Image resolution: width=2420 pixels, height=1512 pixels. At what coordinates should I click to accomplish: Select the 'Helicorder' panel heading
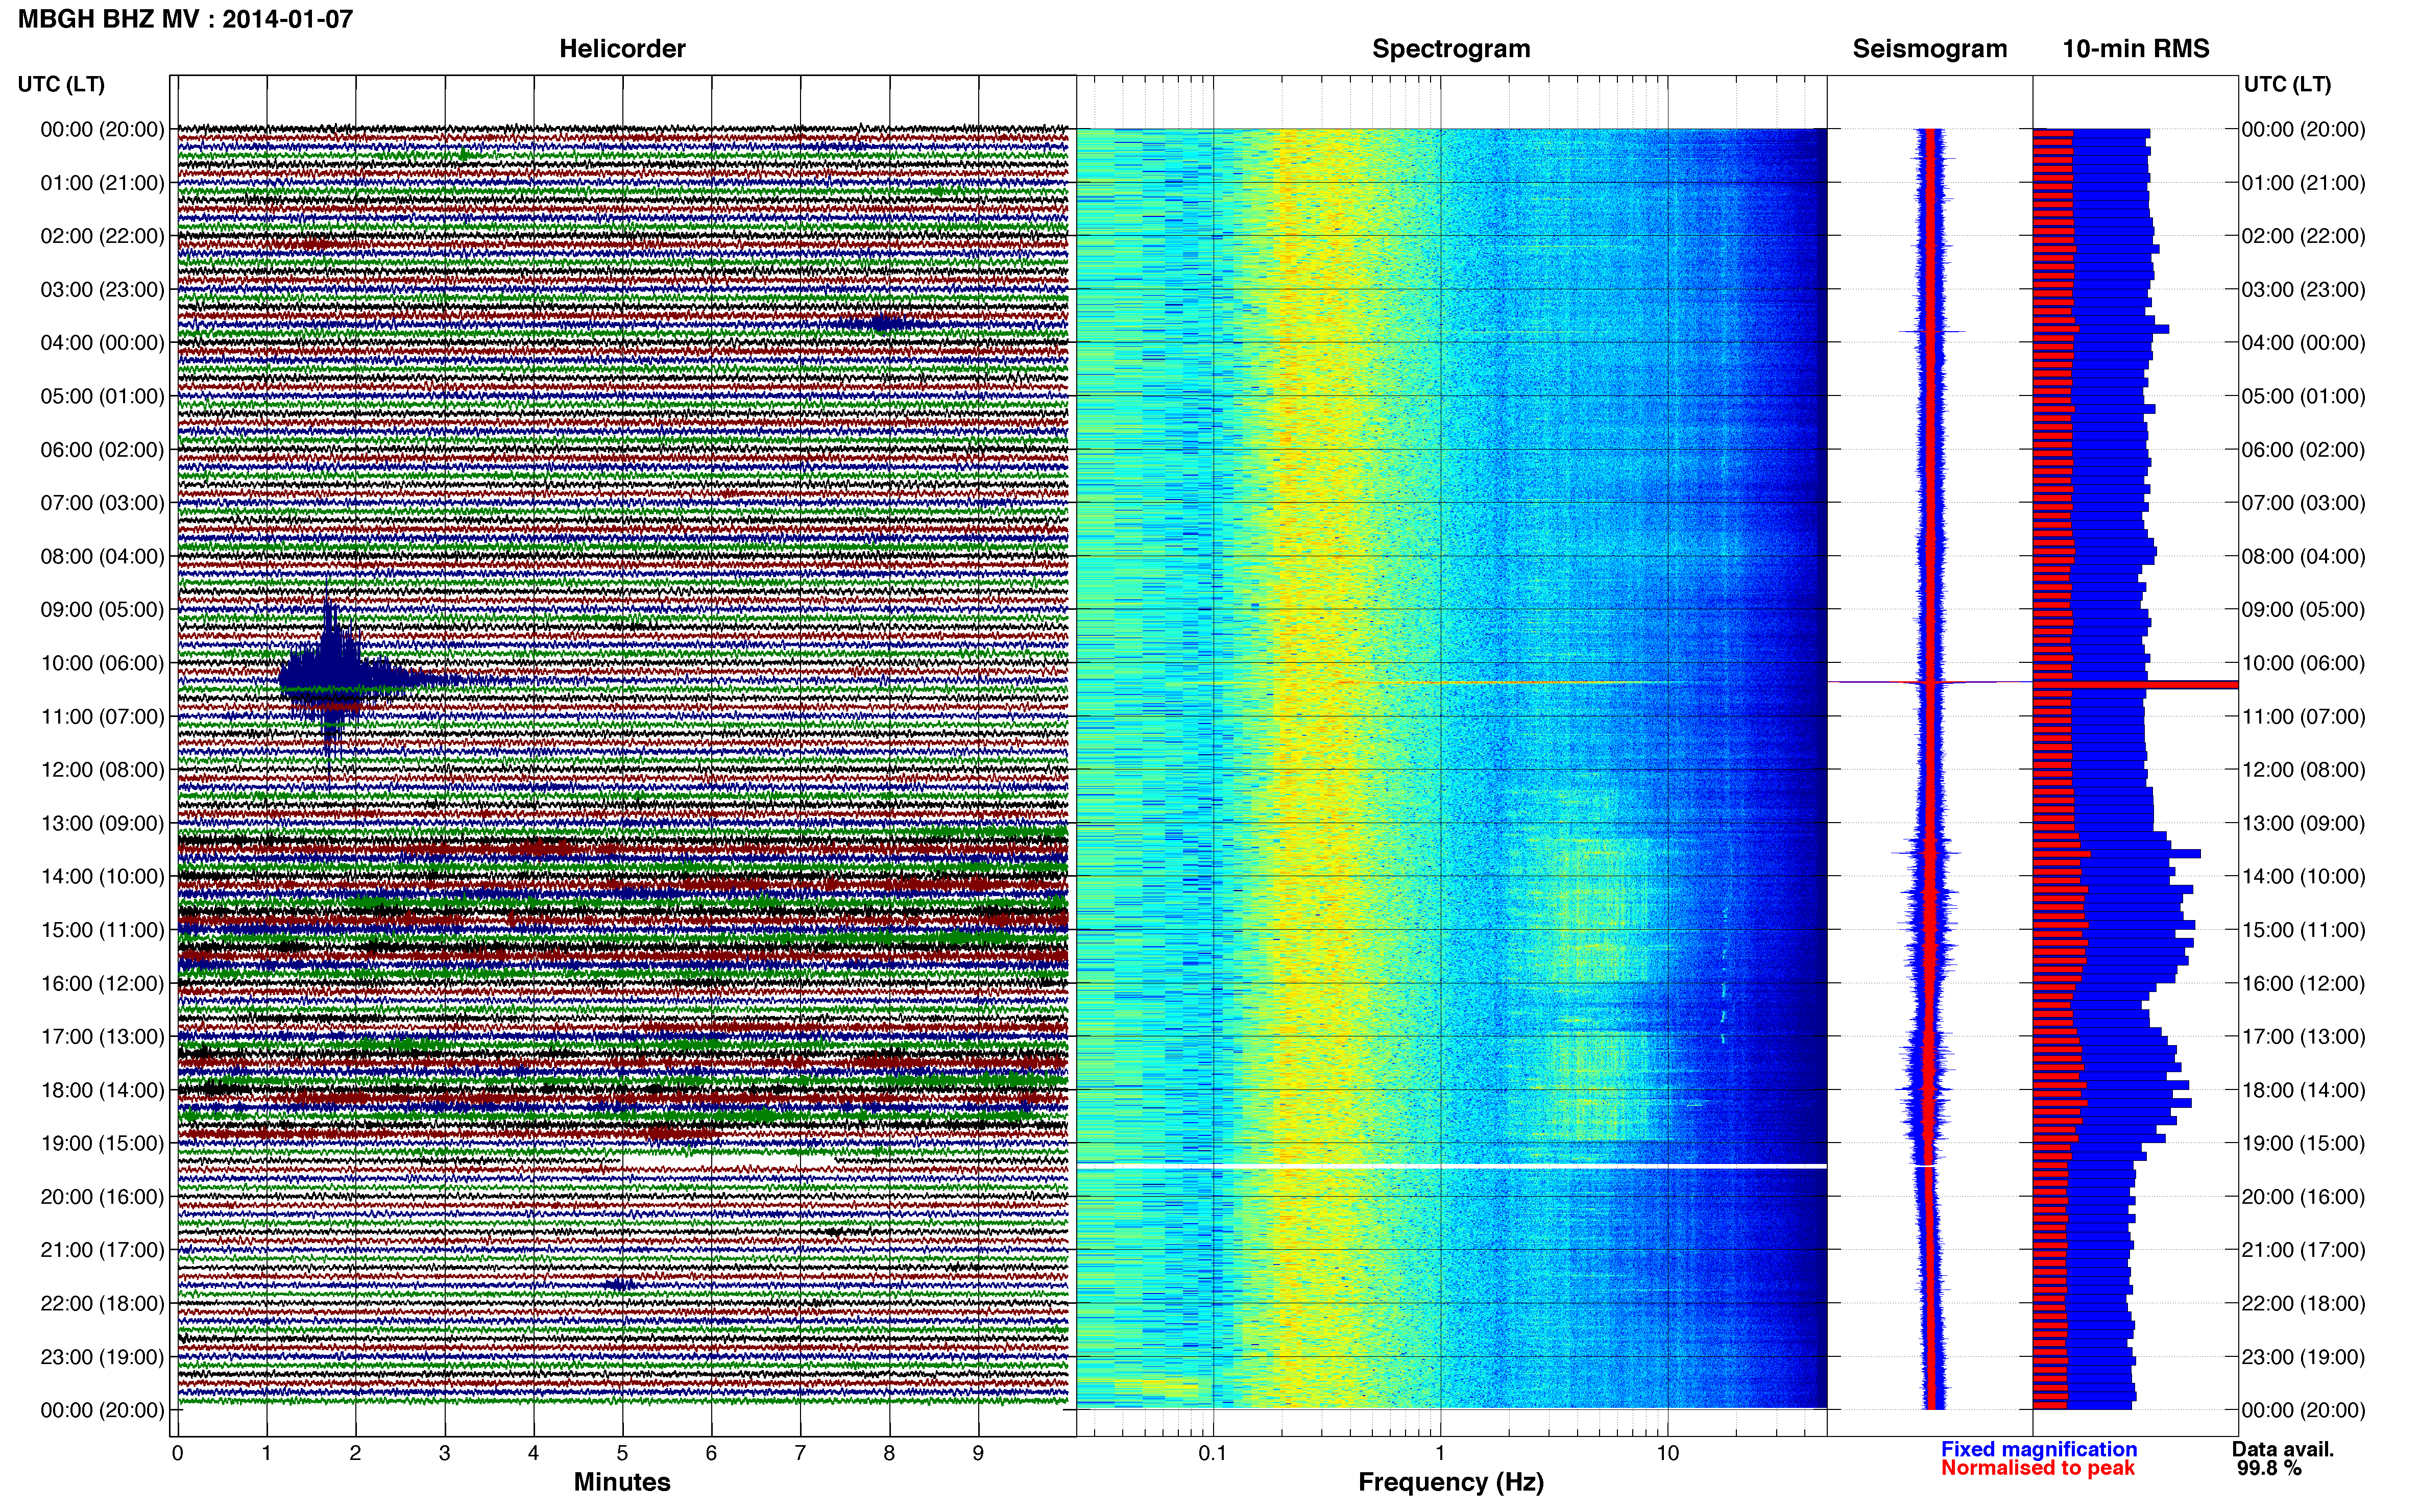622,49
